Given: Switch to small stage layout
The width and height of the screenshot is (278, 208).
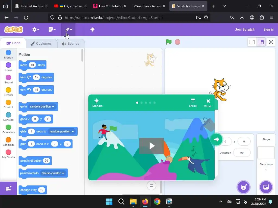Looking at the screenshot, I should pyautogui.click(x=252, y=42).
